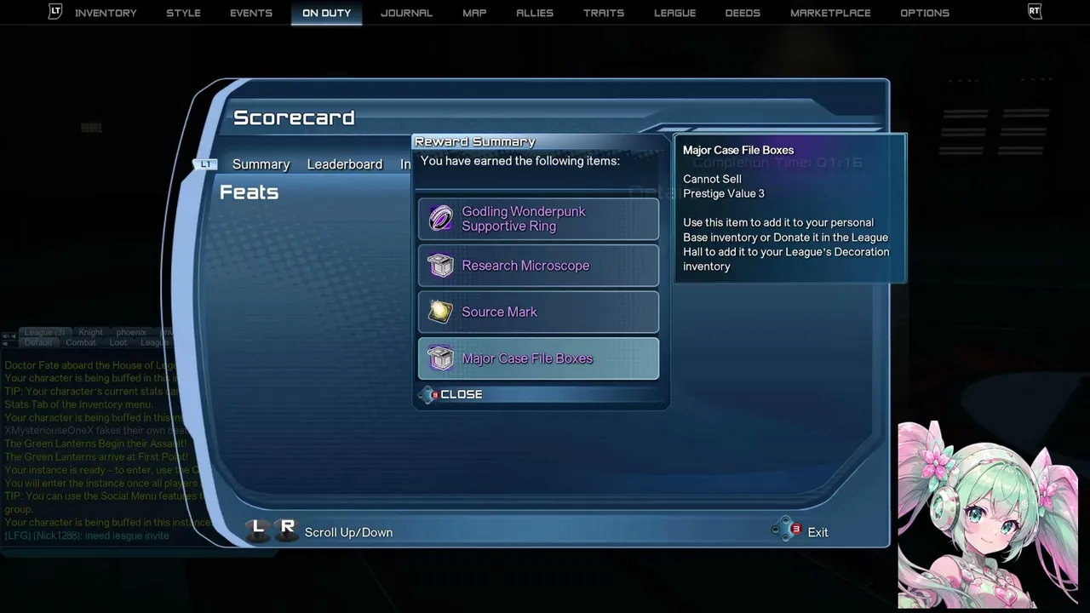Click the 'Cannot Sell' tooltip line

click(712, 179)
